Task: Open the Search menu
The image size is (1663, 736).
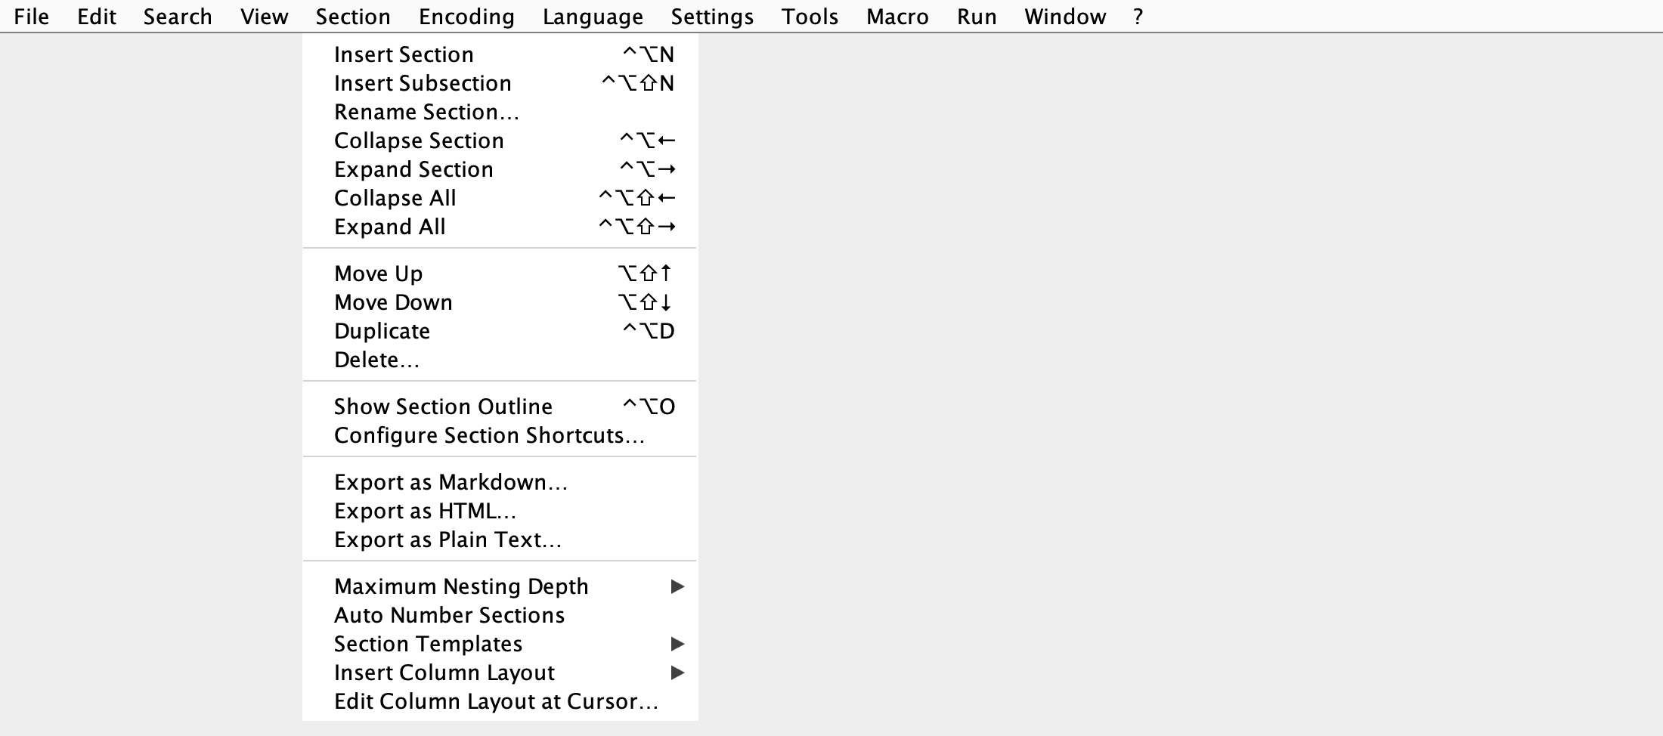Action: 178,17
